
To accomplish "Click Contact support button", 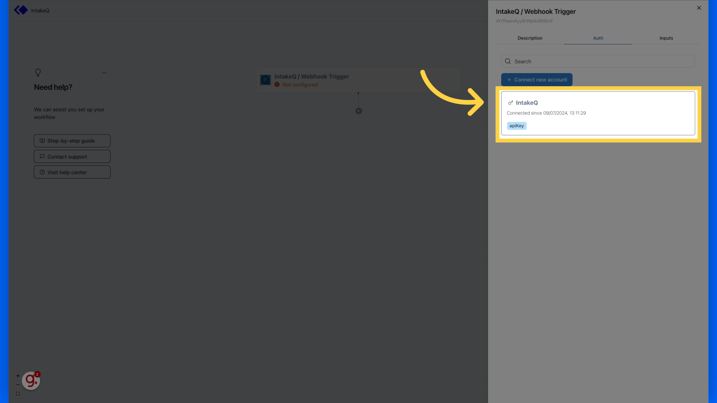I will 72,156.
